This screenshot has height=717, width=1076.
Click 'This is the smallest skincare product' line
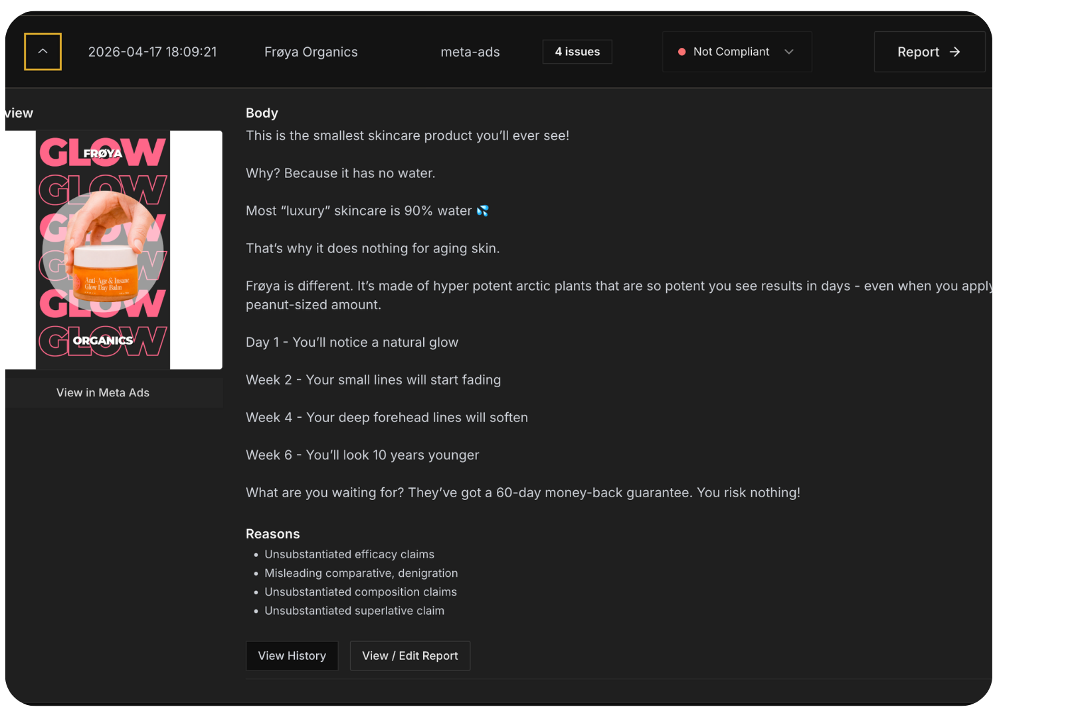click(x=407, y=135)
